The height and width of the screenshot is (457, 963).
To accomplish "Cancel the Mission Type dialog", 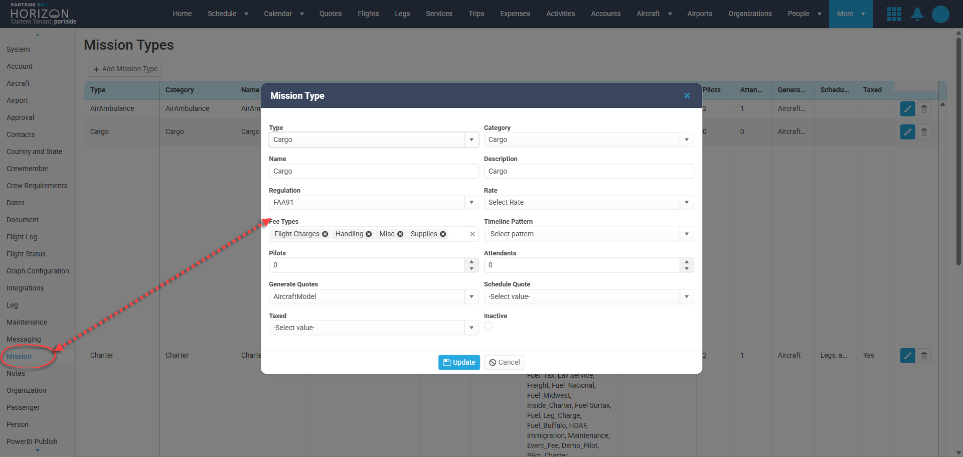I will coord(504,362).
